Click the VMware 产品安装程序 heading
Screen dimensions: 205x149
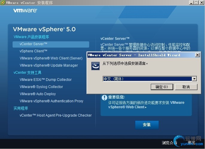tap(31, 37)
